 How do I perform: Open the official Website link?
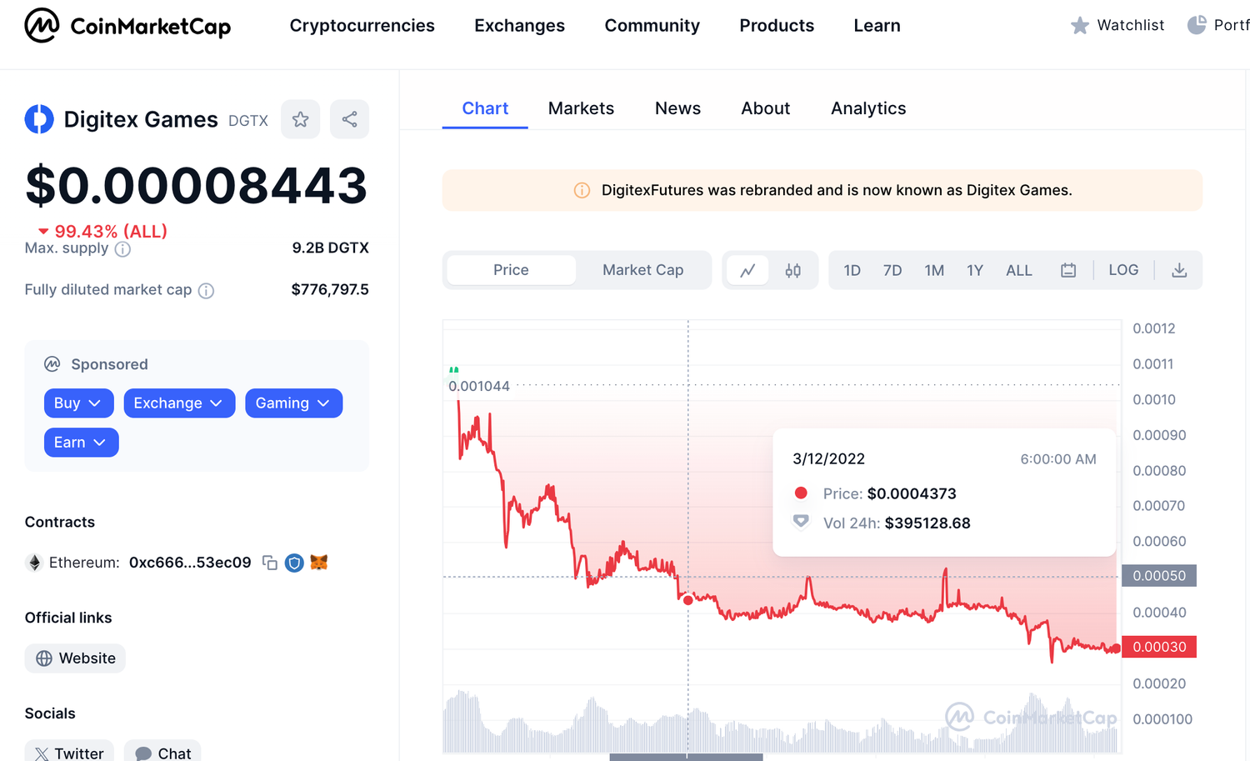point(76,658)
